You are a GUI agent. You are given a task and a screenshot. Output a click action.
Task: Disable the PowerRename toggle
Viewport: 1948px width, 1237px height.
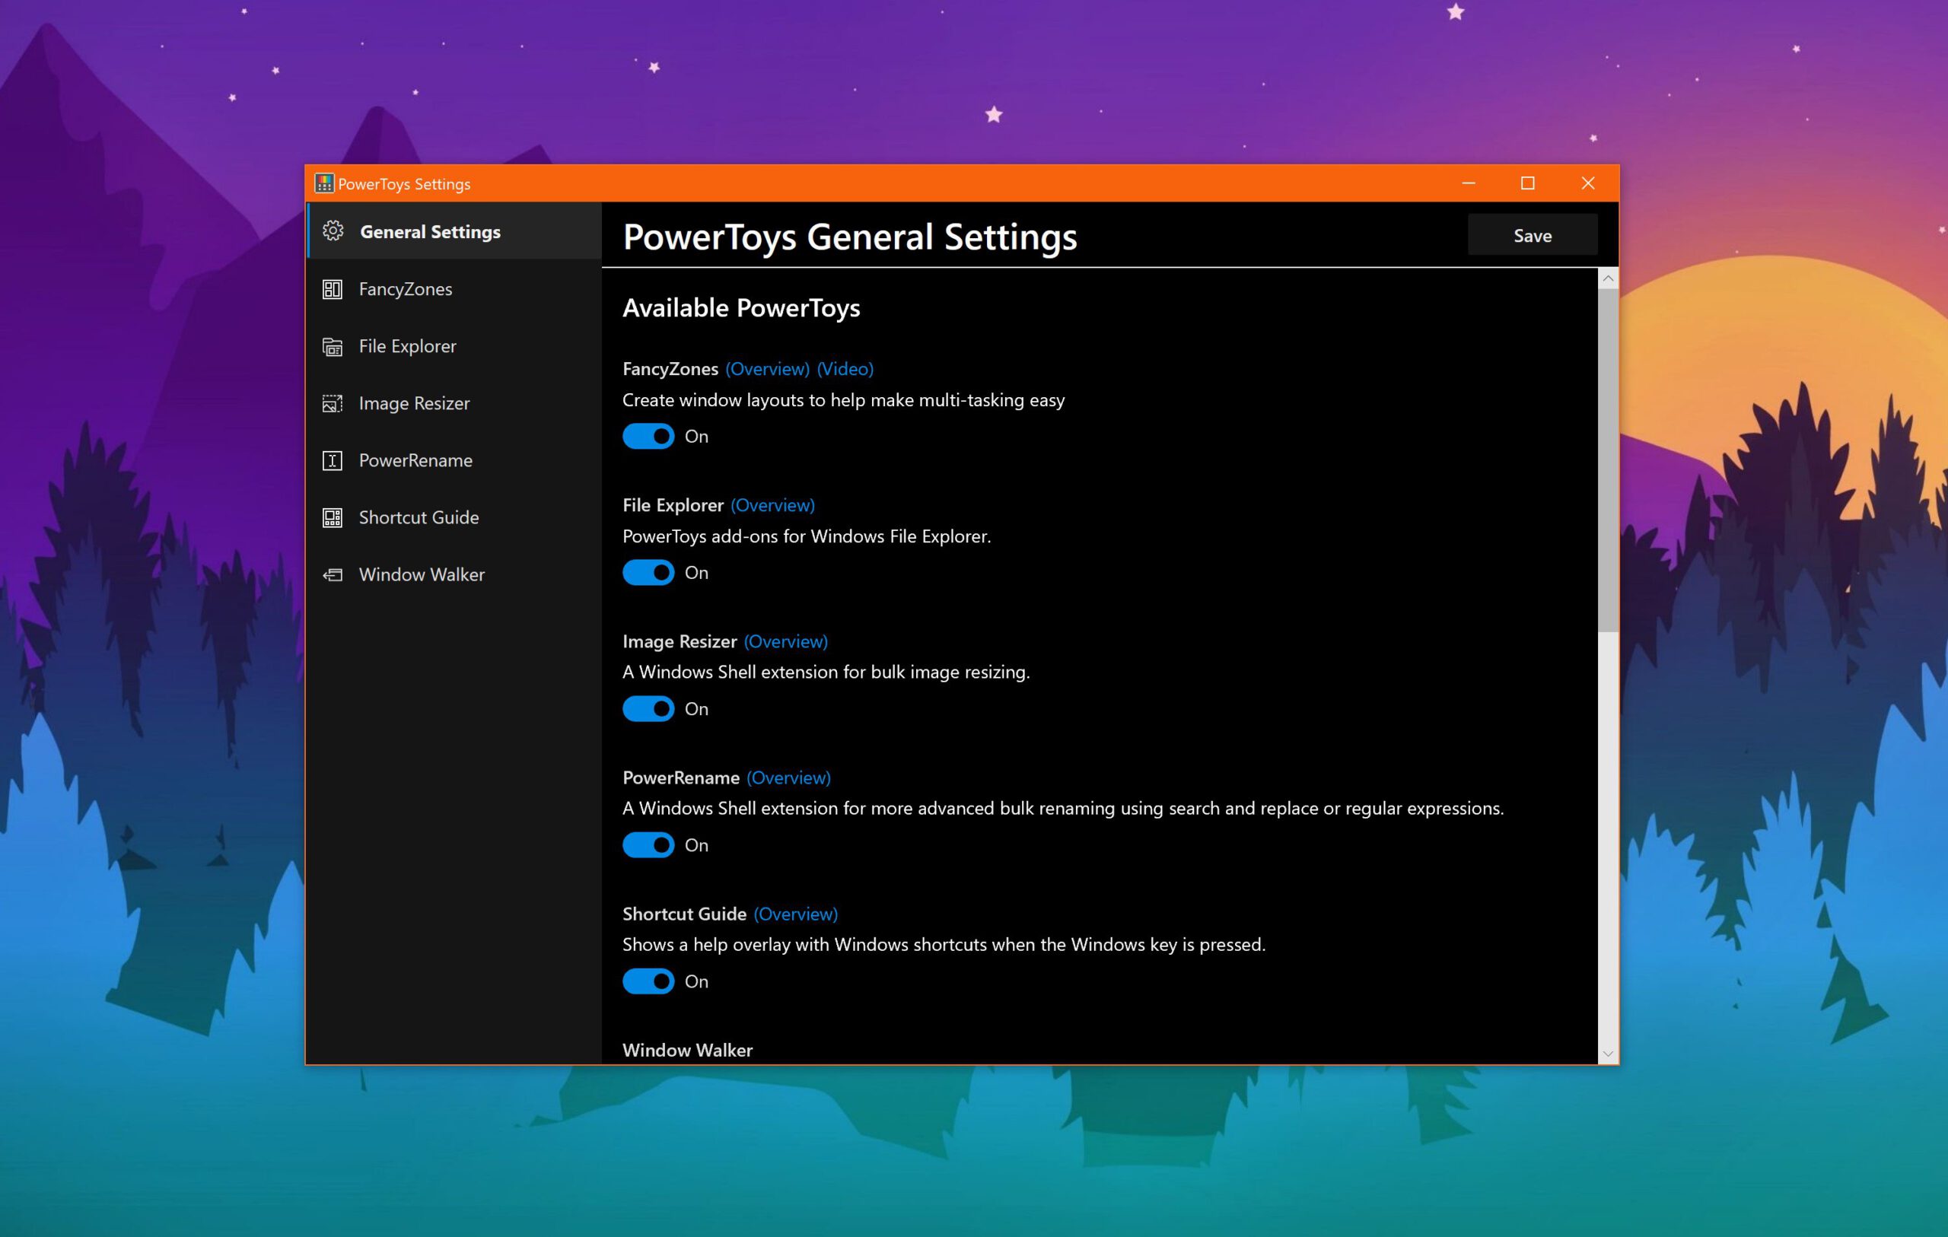(648, 845)
